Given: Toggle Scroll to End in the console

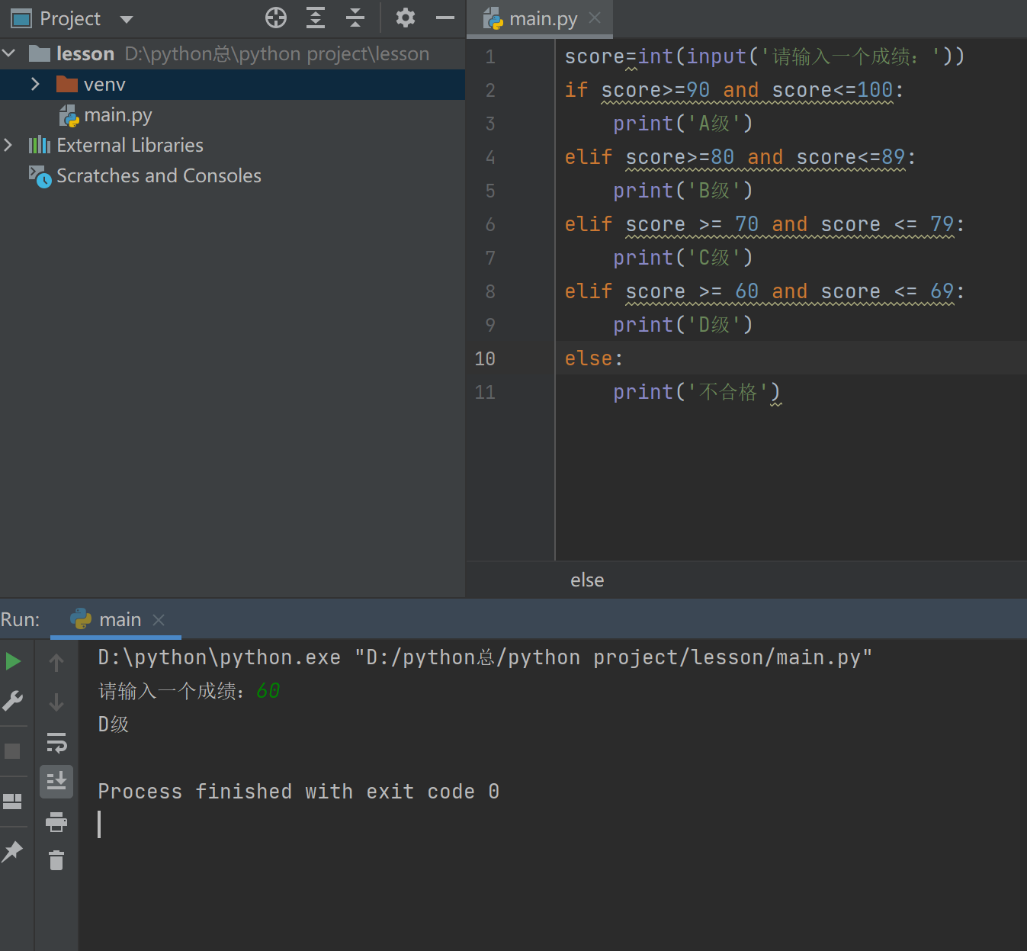Looking at the screenshot, I should point(56,781).
